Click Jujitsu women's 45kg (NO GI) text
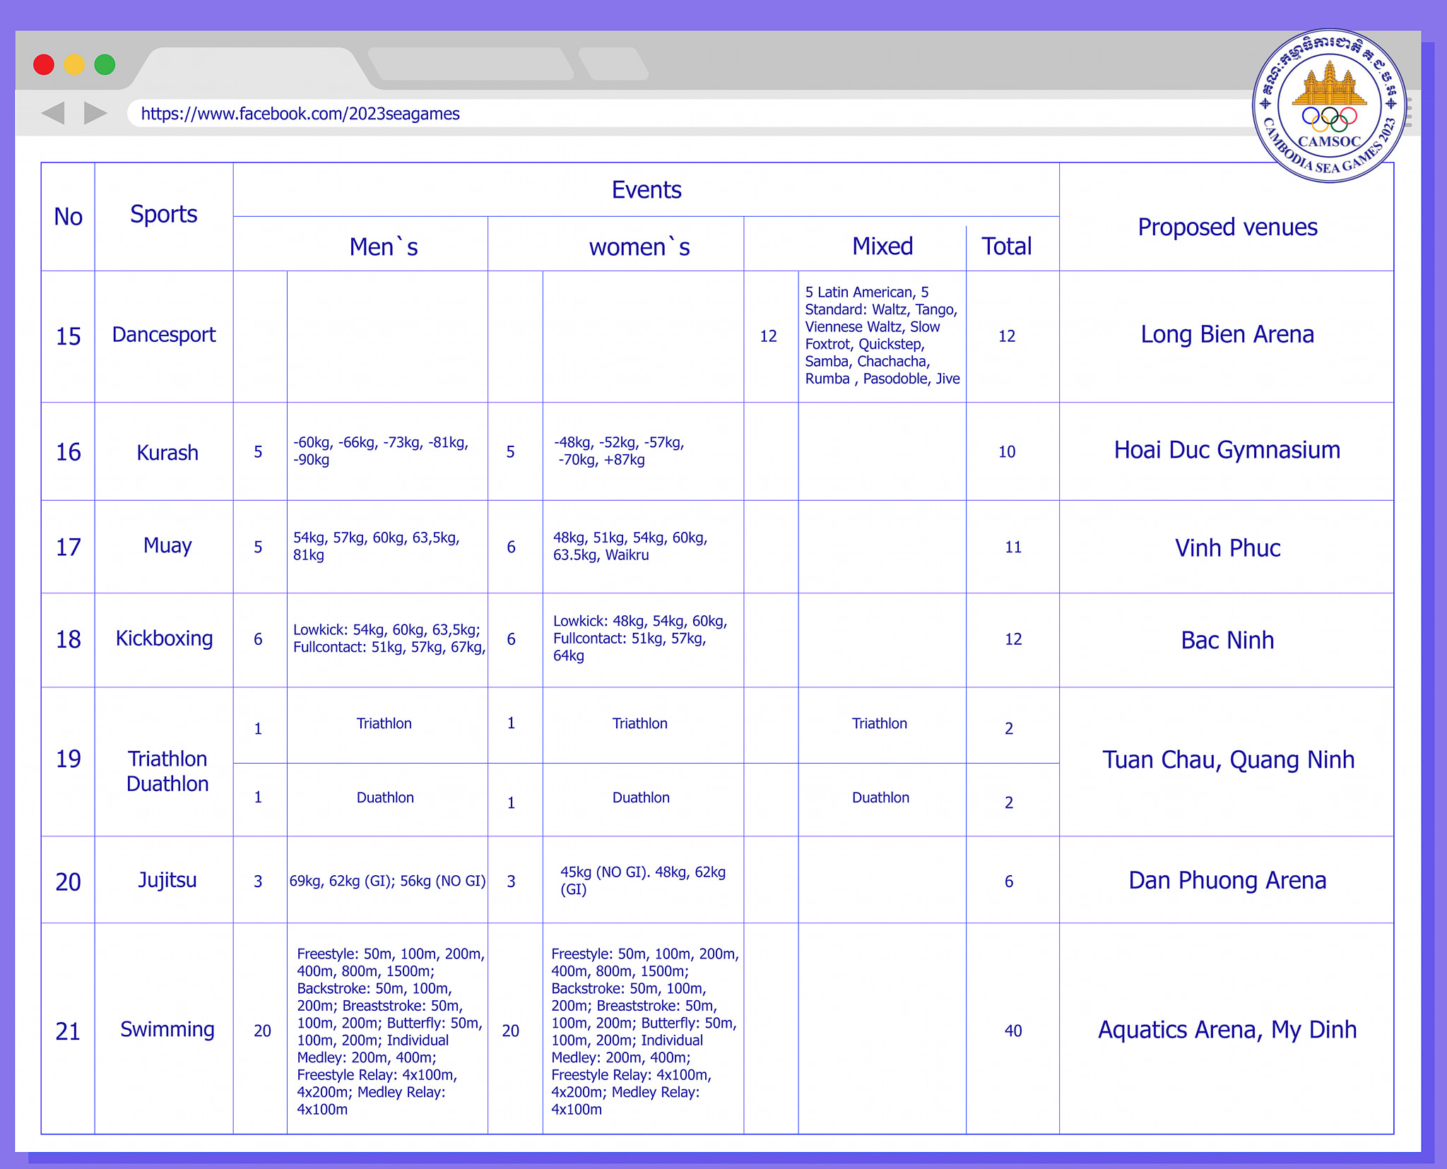The width and height of the screenshot is (1447, 1169). [x=643, y=880]
